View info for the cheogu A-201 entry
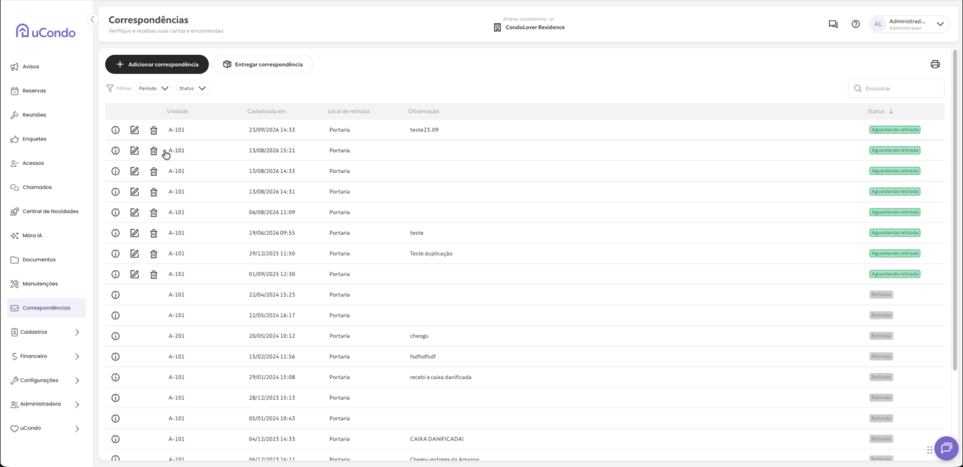 pos(115,336)
